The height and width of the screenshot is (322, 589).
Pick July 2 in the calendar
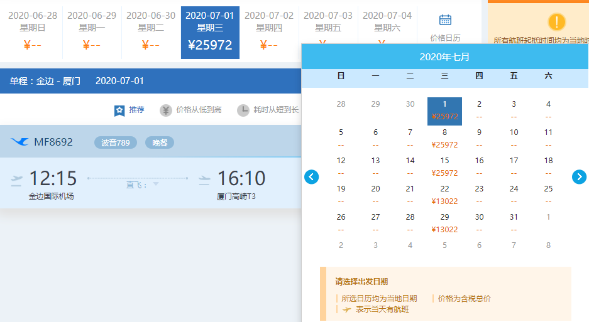480,110
